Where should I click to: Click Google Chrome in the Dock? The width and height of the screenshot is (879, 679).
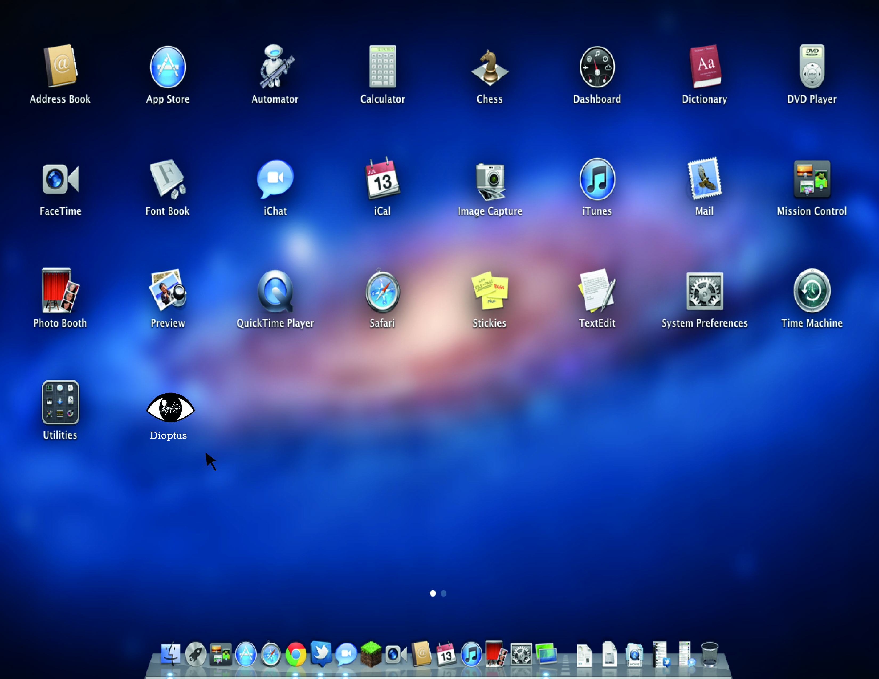[x=296, y=655]
